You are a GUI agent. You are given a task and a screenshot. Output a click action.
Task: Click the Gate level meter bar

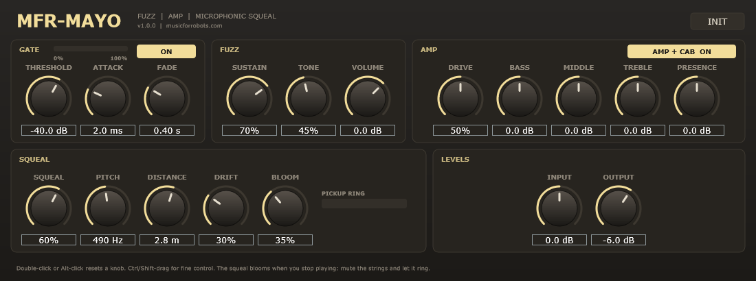(x=91, y=49)
